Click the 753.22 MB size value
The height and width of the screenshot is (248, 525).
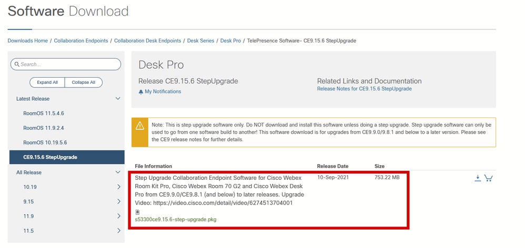[x=387, y=178]
